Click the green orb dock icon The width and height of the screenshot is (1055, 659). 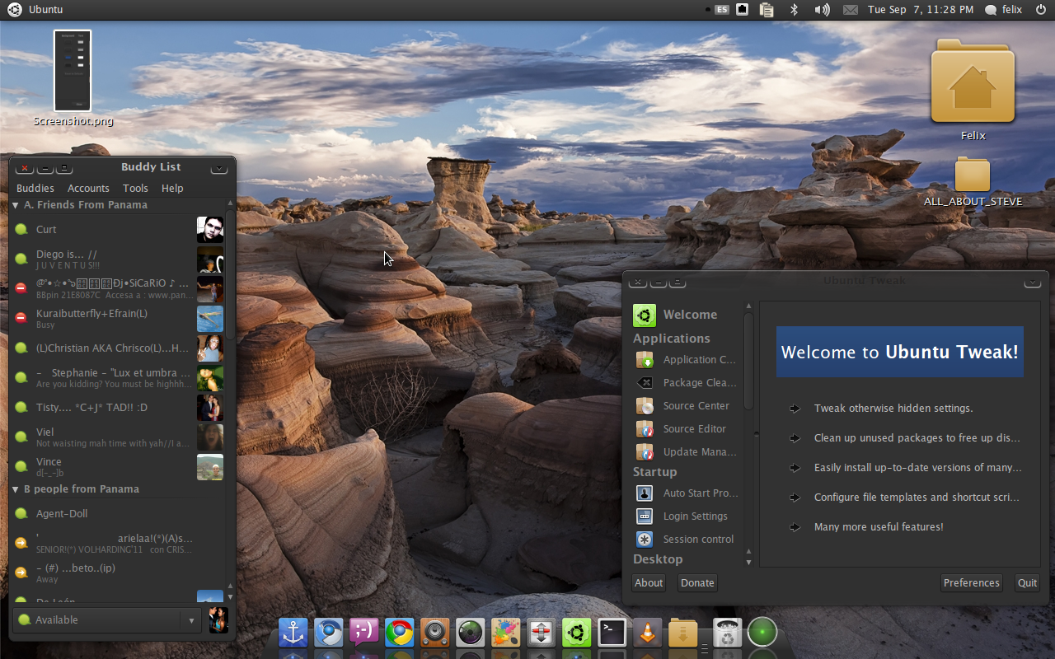[762, 633]
